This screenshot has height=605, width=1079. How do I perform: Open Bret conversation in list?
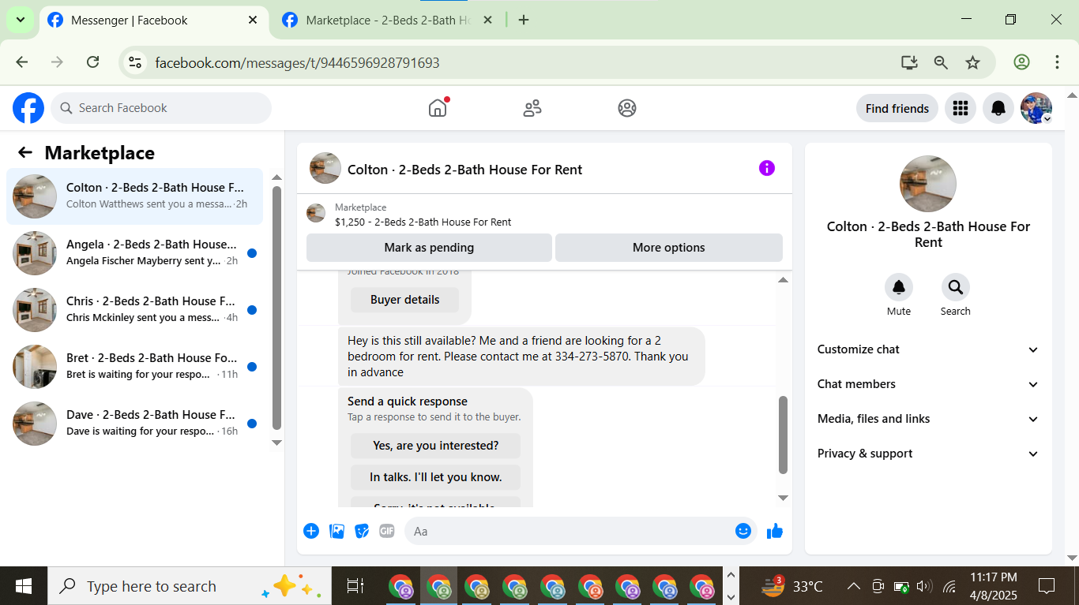tap(134, 367)
